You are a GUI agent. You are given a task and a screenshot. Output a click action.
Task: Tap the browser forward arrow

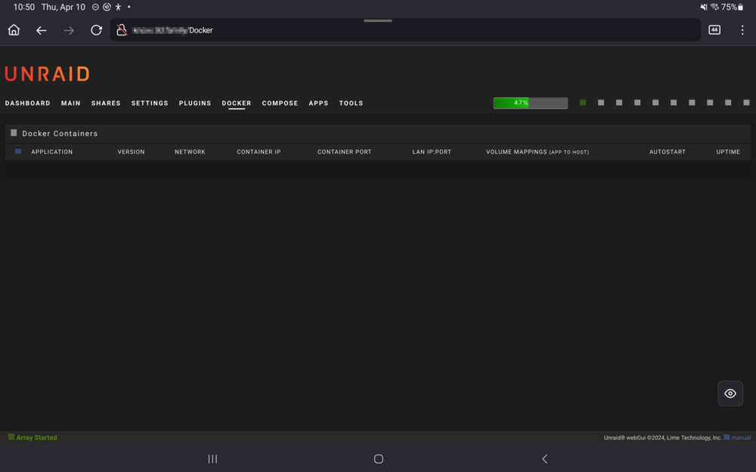tap(69, 30)
